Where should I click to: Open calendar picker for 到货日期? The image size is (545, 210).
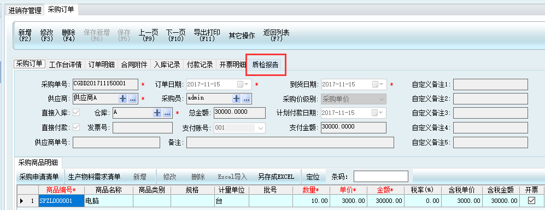click(375, 84)
